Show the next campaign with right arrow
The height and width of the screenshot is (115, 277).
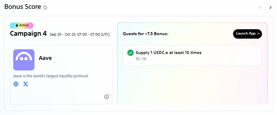click(x=270, y=8)
